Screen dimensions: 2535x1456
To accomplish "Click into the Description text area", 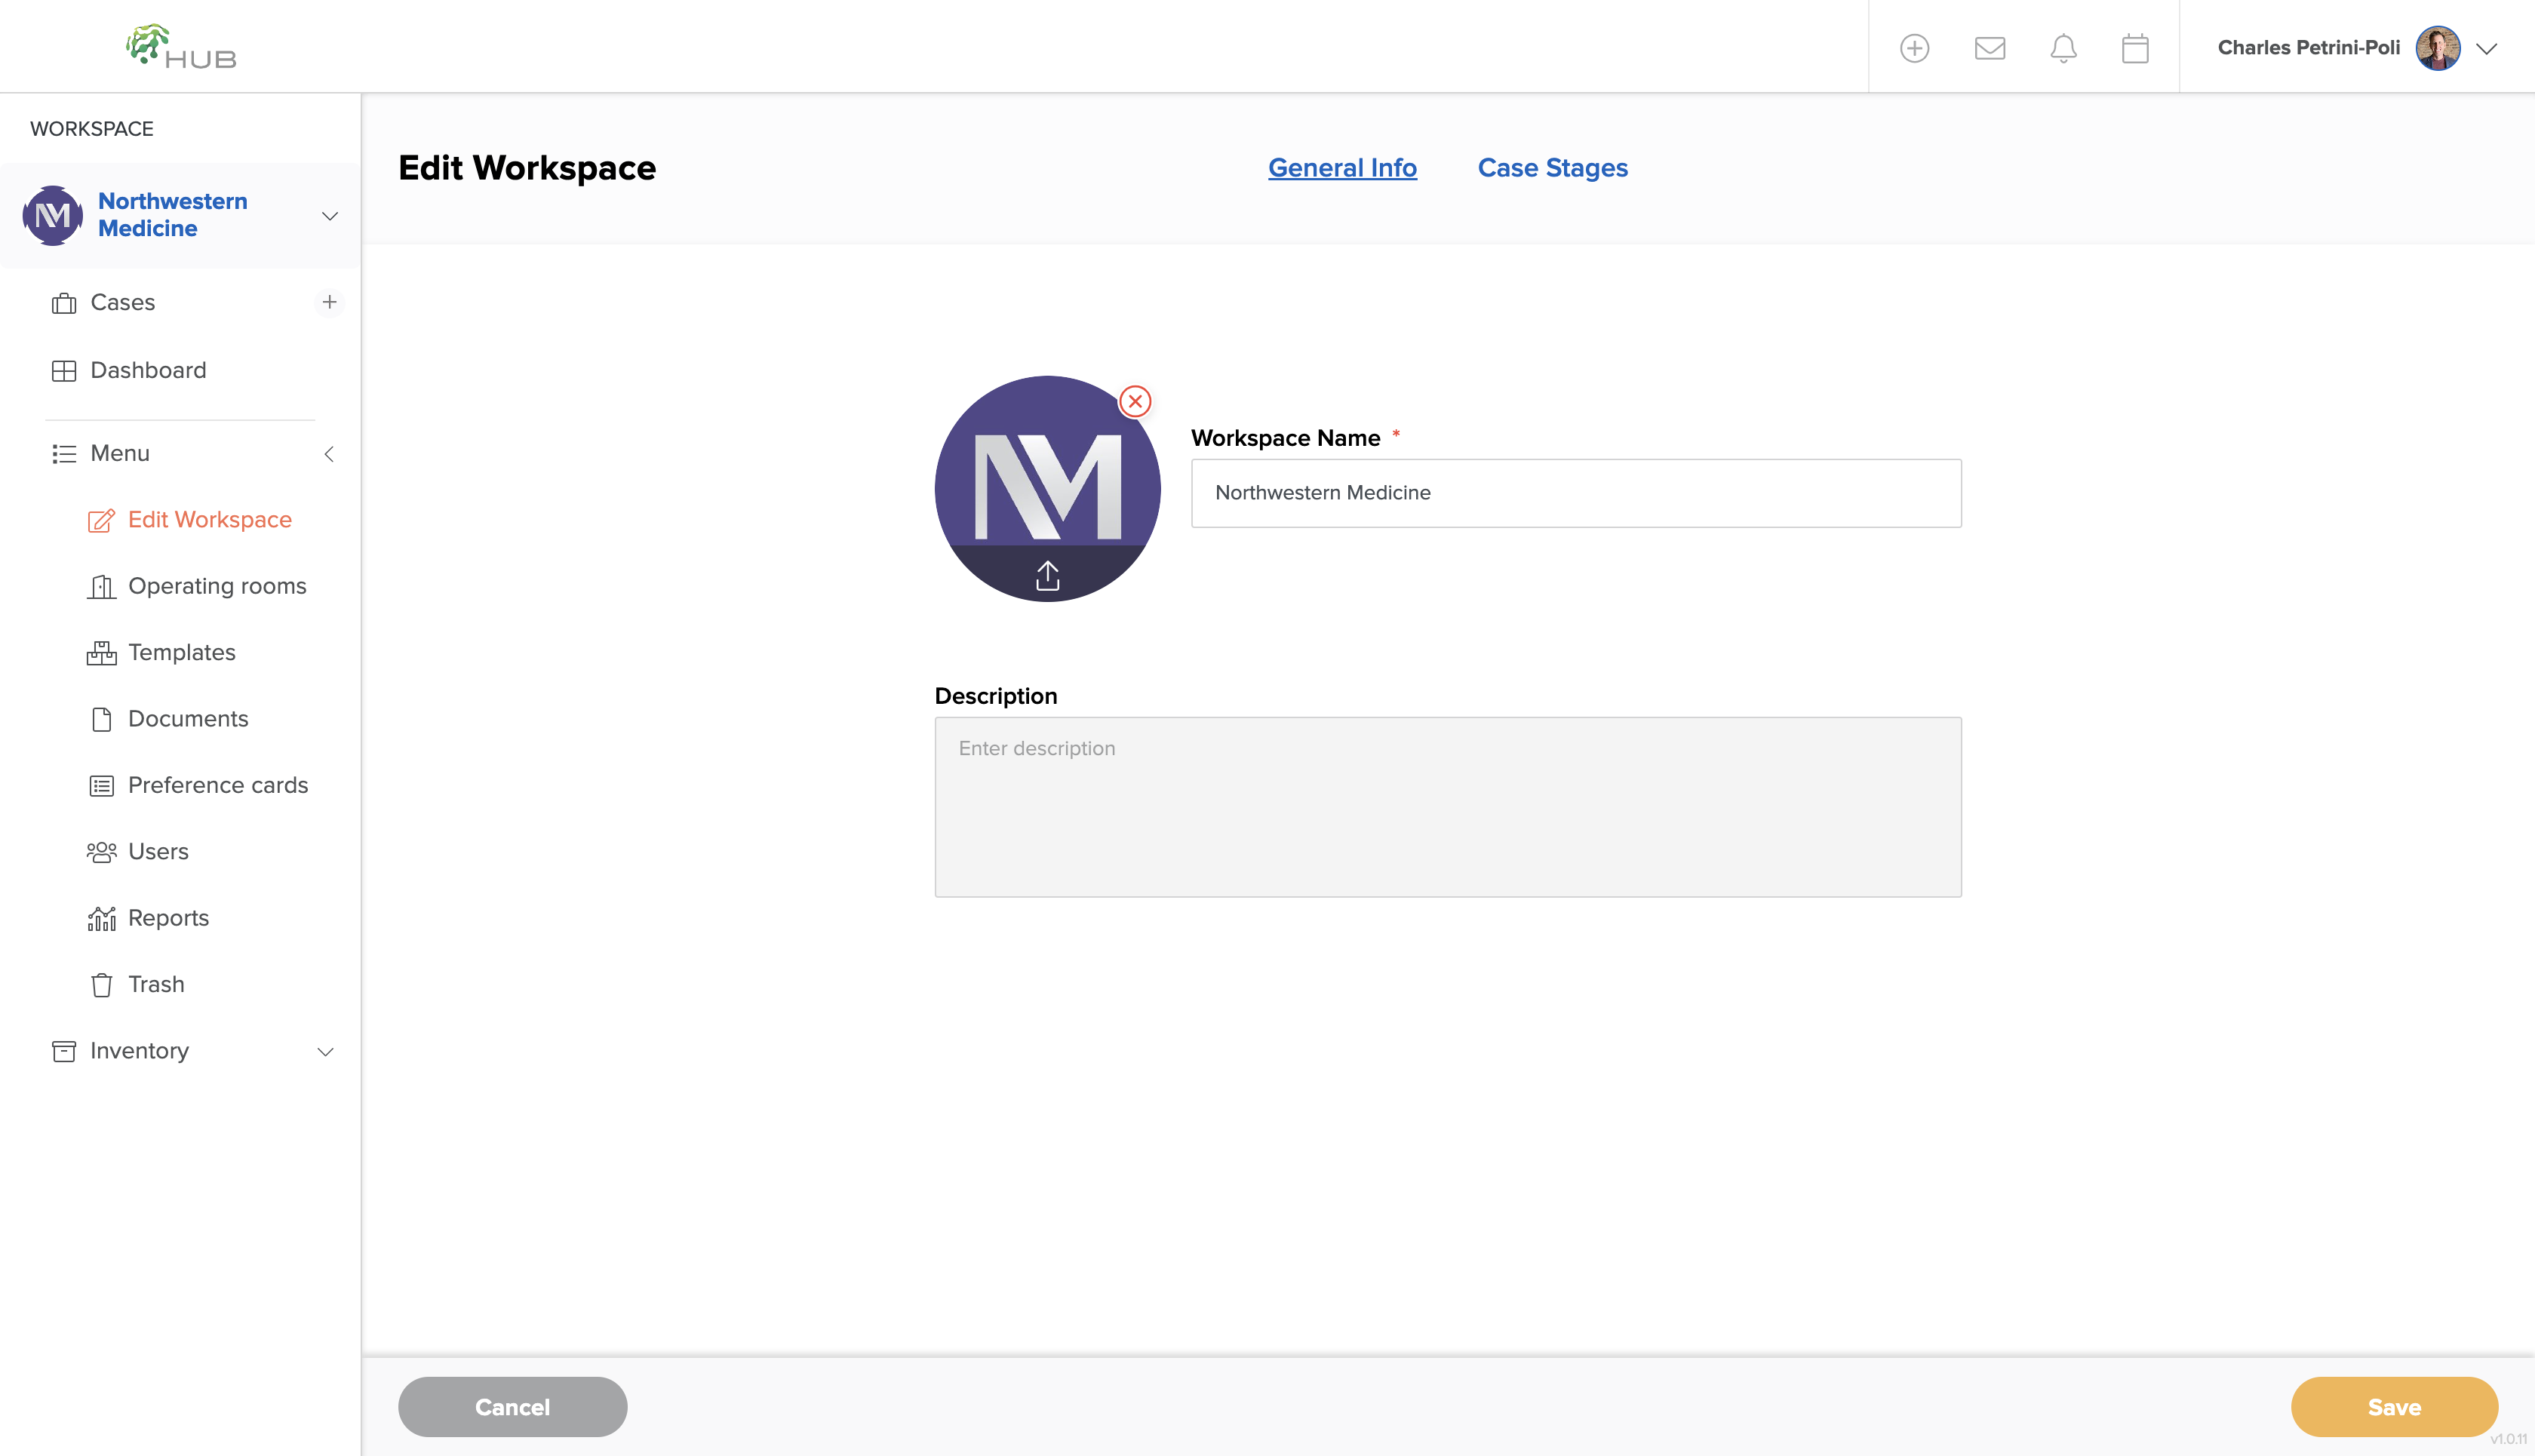I will pos(1448,807).
